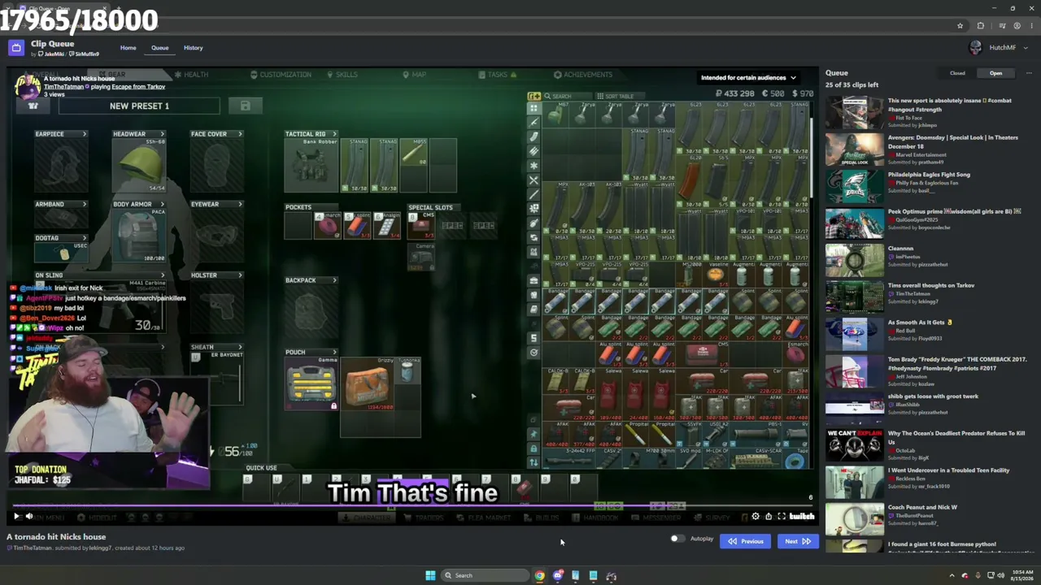Open shibb gets loose with groot twerk clip
1041x585 pixels.
(x=933, y=396)
